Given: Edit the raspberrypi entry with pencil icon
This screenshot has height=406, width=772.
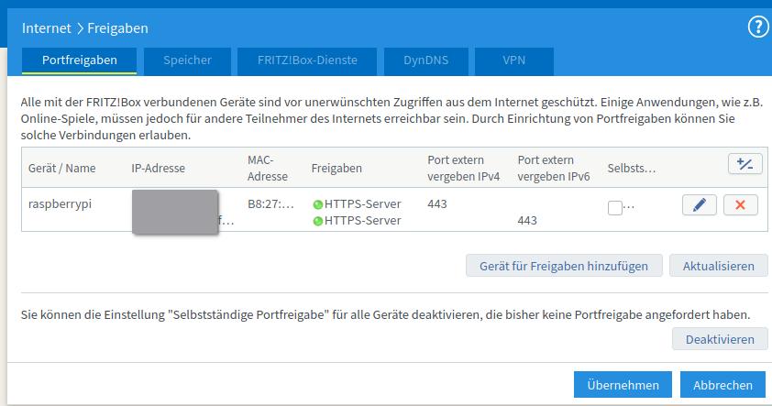Looking at the screenshot, I should click(700, 205).
